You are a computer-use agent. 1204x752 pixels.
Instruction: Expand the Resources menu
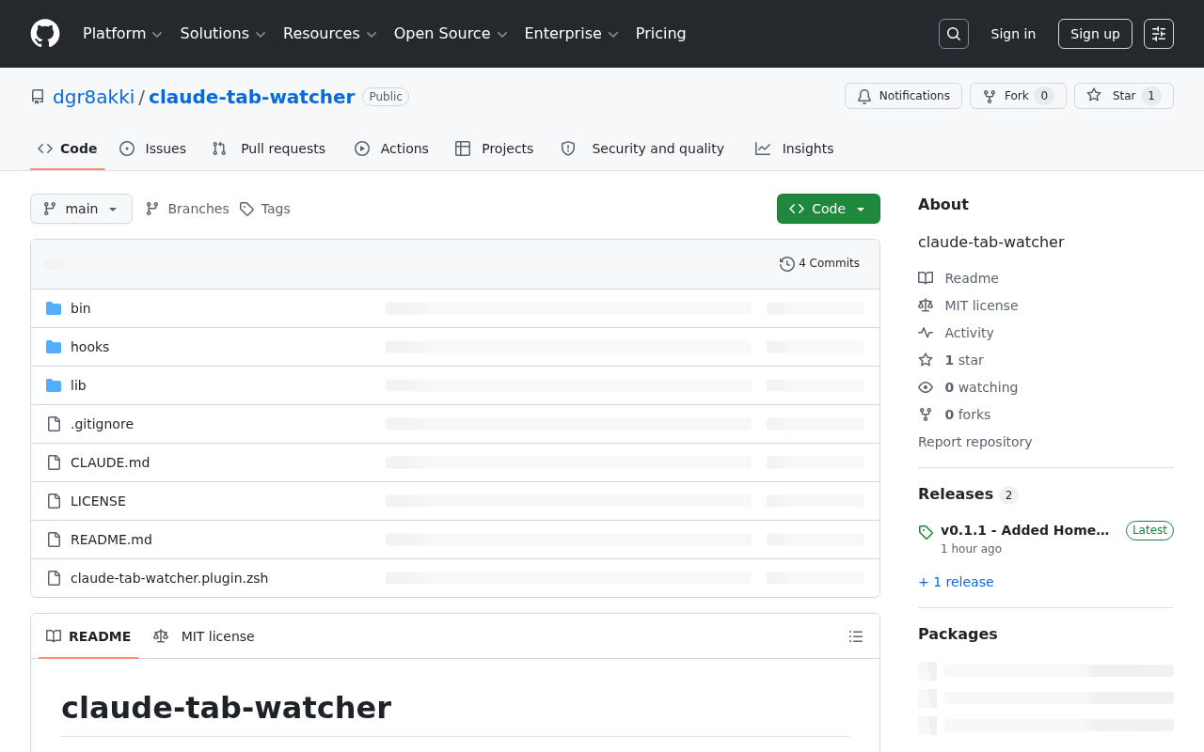tap(330, 34)
